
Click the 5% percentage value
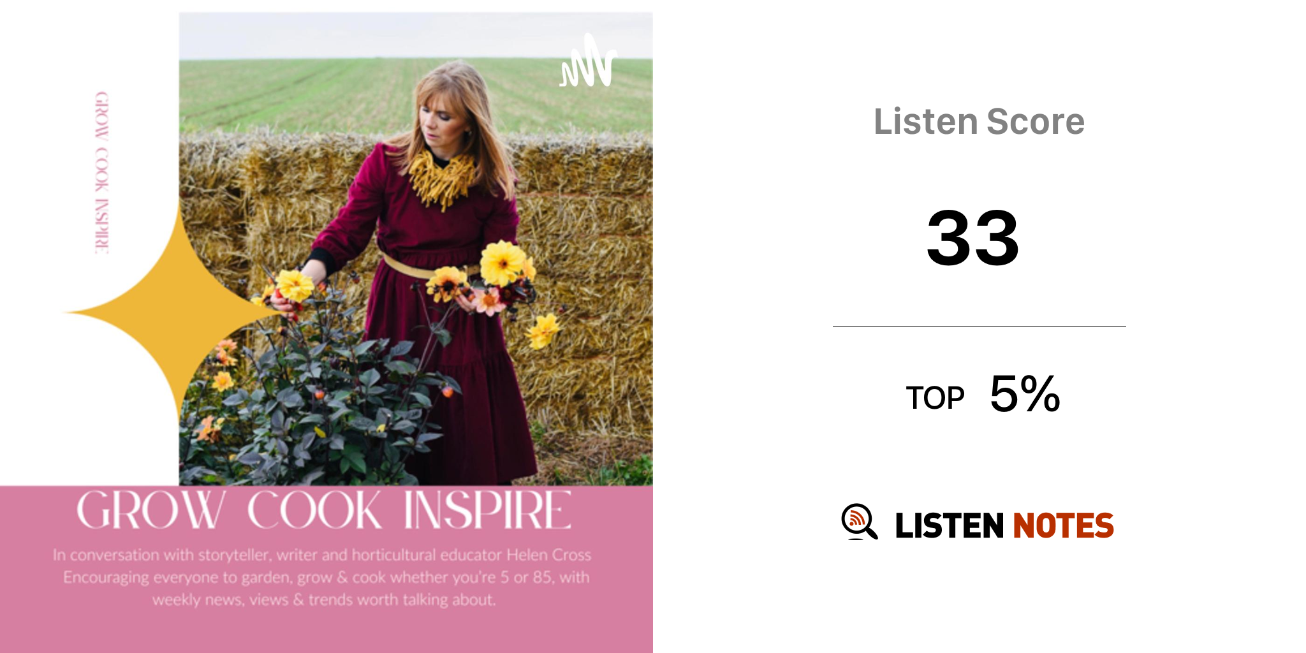pos(1025,393)
